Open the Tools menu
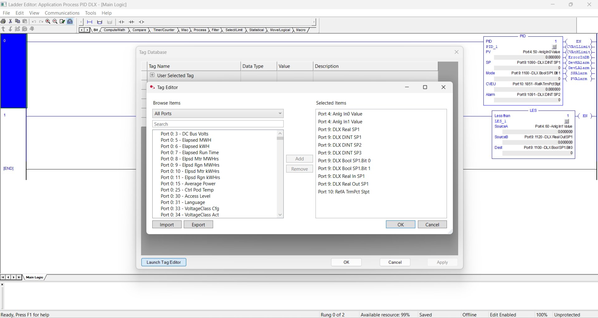Viewport: 598px width, 318px height. coord(90,13)
